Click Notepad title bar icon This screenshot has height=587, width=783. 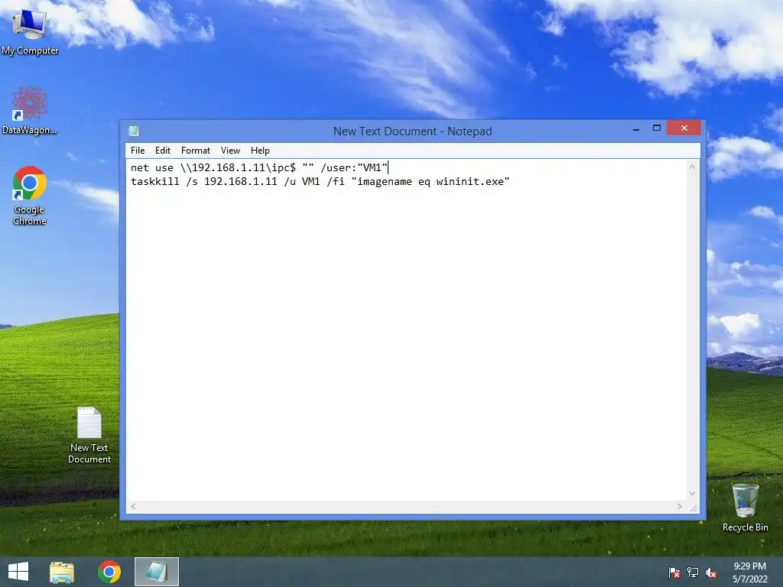tap(134, 131)
